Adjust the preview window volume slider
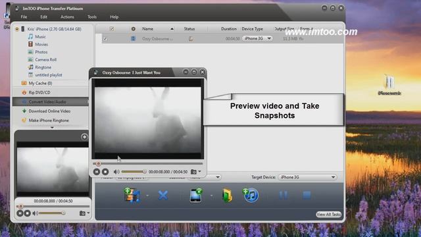The width and height of the screenshot is (421, 237). (x=134, y=172)
